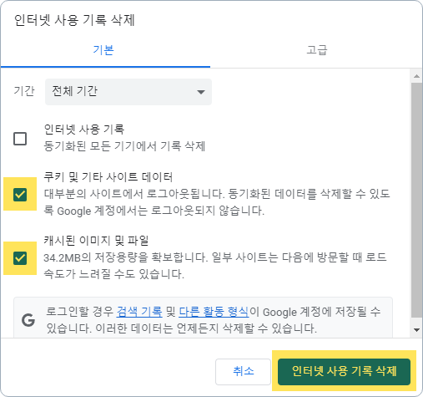Switch to the 고급 tab
The image size is (423, 397).
(316, 50)
